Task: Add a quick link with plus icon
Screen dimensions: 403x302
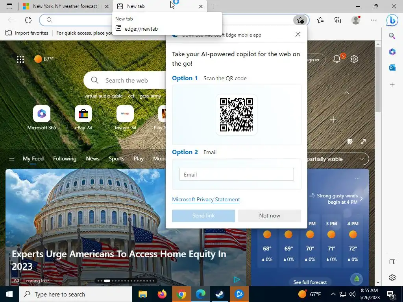Action: (x=333, y=120)
